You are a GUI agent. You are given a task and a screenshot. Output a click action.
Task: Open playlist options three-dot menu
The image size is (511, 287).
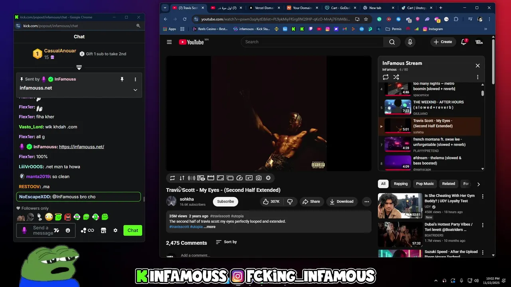[477, 77]
